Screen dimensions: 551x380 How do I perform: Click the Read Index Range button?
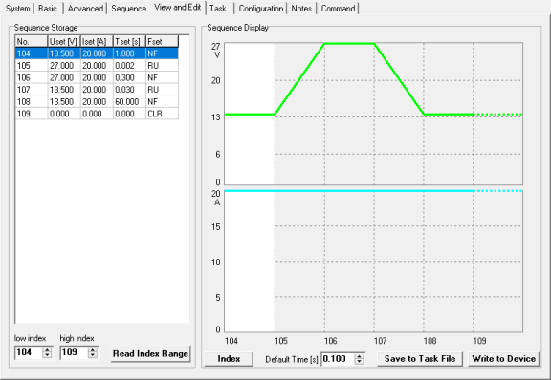[x=150, y=353]
